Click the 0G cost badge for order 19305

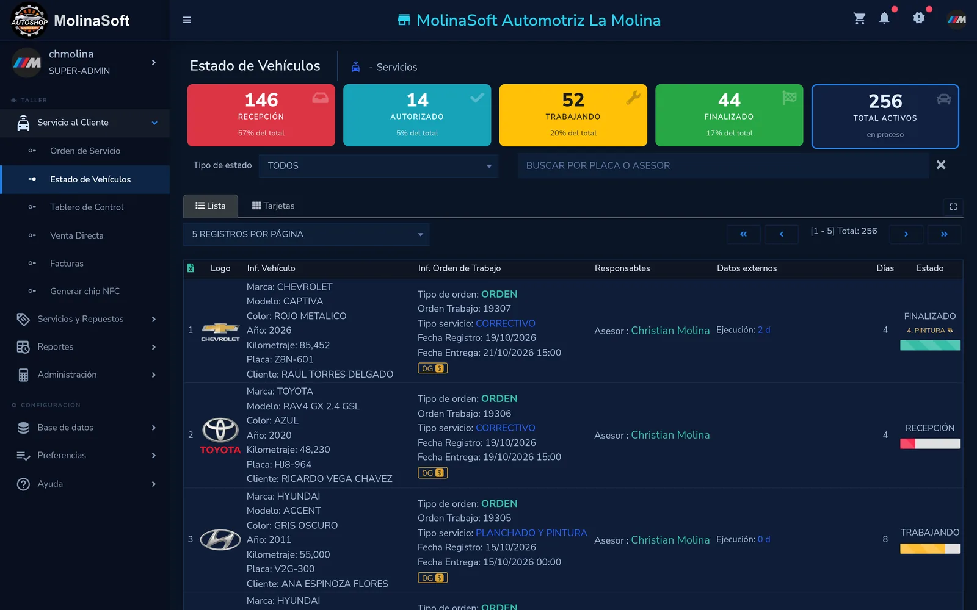tap(433, 578)
